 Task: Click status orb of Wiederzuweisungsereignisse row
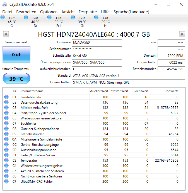(x=6, y=166)
